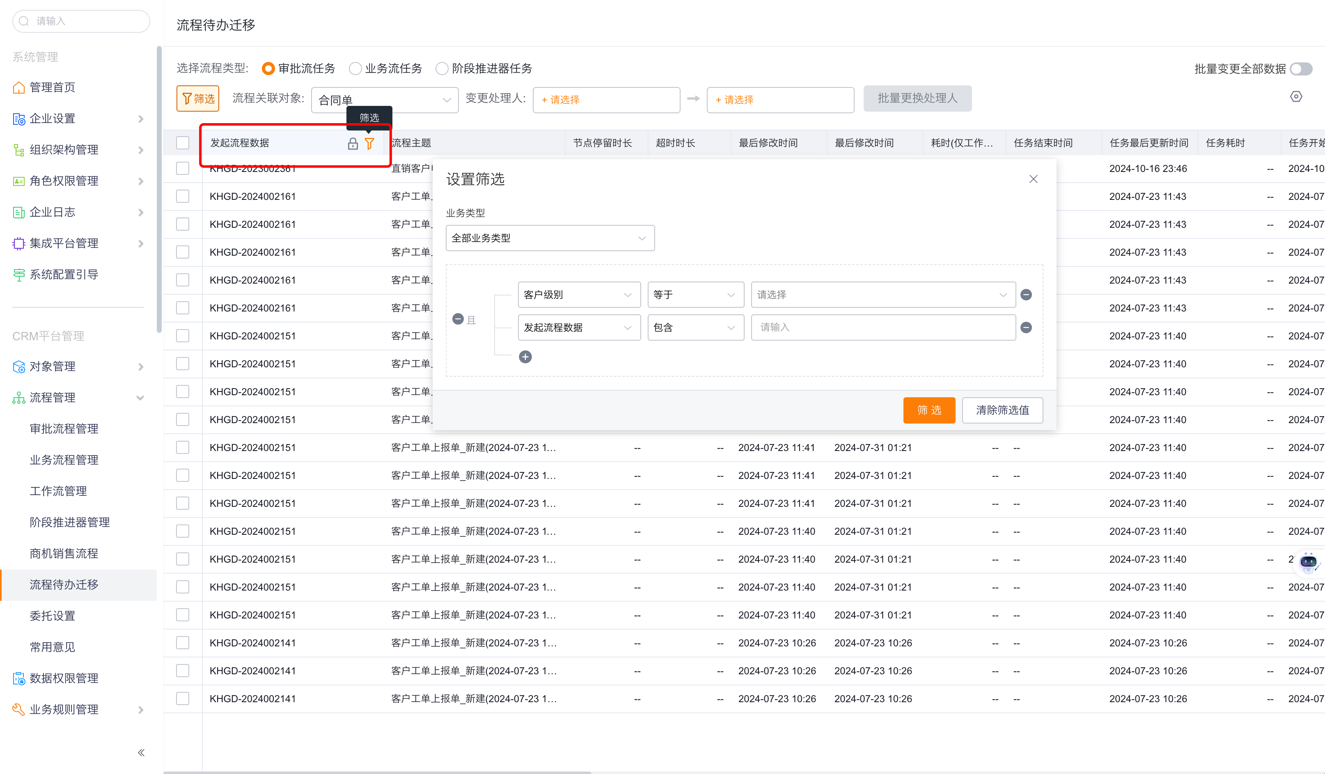Screen dimensions: 1325x774
Task: Check the select-all checkbox in table header
Action: click(x=182, y=142)
